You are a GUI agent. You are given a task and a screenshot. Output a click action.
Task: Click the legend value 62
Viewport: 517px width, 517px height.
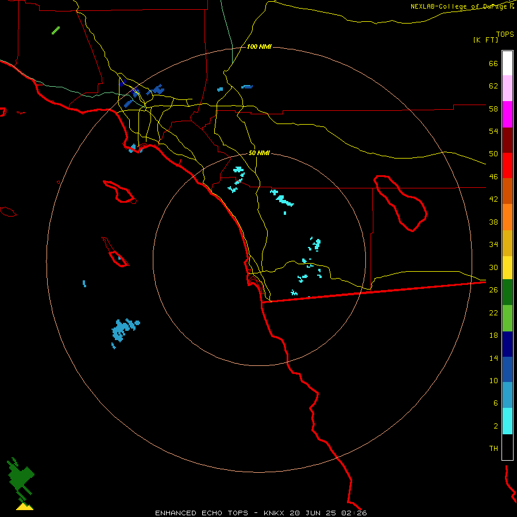tap(493, 86)
